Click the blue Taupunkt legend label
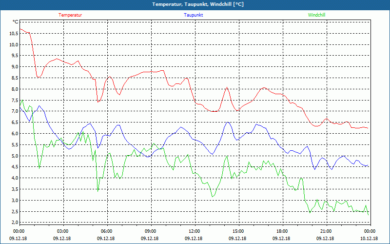The height and width of the screenshot is (244, 390). click(193, 15)
